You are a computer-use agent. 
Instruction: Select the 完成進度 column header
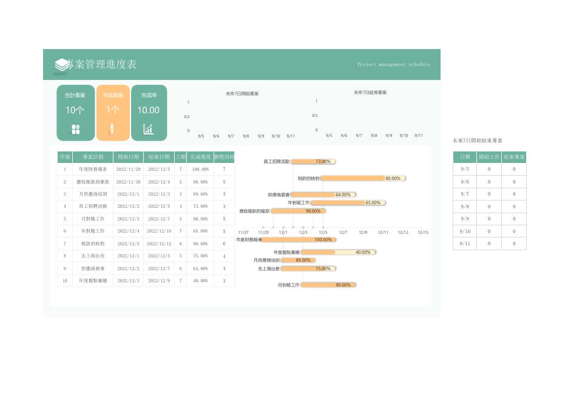200,157
